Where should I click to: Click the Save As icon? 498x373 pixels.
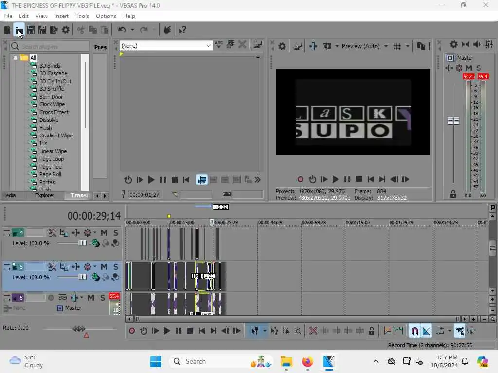coord(42,30)
